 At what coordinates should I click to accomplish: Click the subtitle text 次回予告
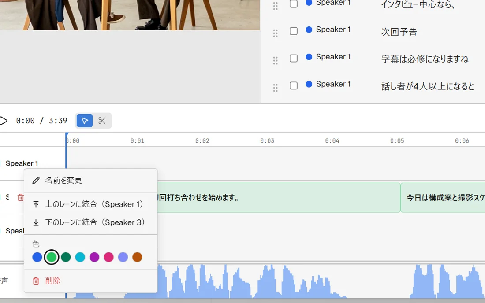(x=399, y=32)
